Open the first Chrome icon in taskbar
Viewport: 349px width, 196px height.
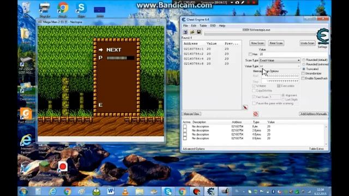[68, 192]
